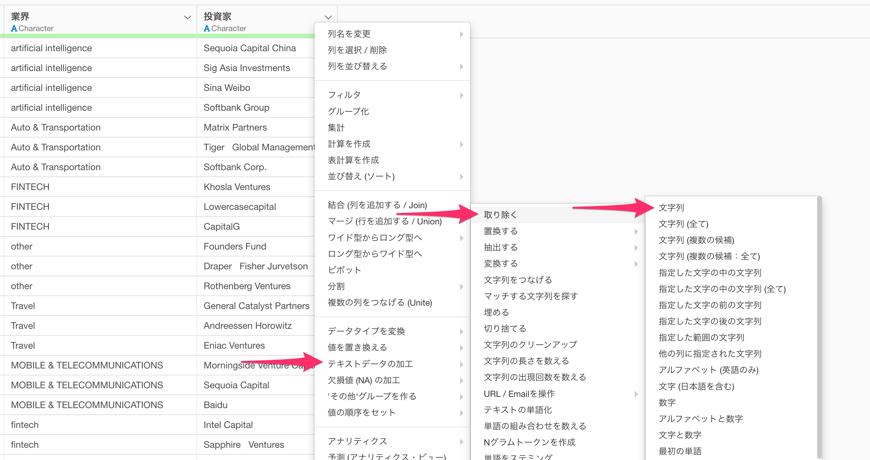Choose テキストの単語化
This screenshot has width=870, height=460.
tap(558, 410)
